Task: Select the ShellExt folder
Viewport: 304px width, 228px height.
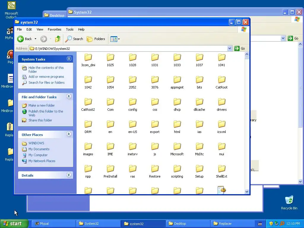Action: pos(221,172)
